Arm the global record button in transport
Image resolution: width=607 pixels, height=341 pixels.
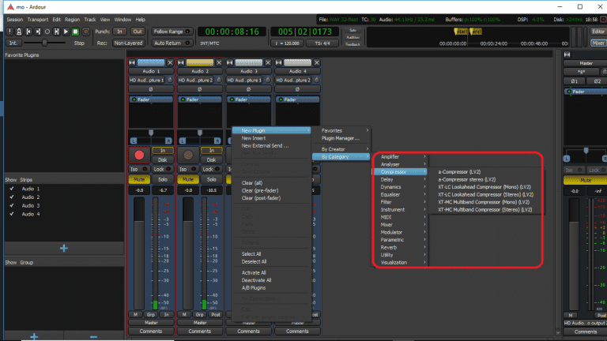[x=85, y=32]
